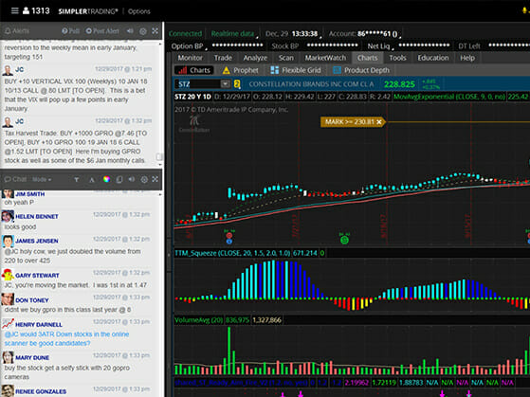This screenshot has height=397, width=530.
Task: Click HELEN BENNET's username in chat
Action: click(x=37, y=217)
